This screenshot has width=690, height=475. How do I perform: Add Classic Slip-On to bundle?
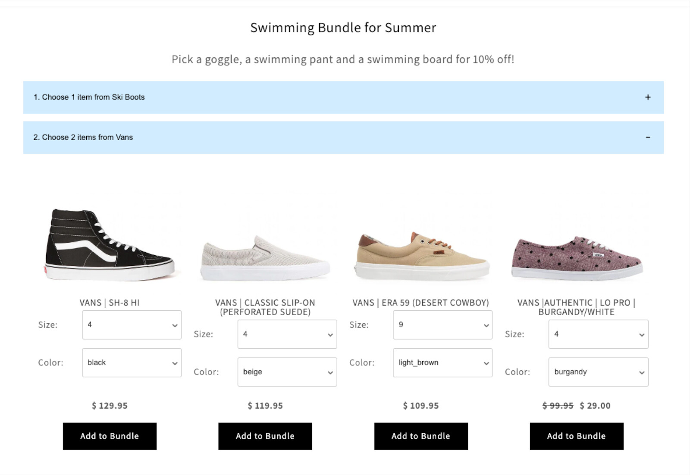click(265, 436)
